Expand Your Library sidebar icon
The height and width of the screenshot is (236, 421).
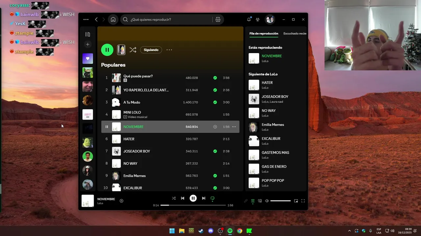87,34
